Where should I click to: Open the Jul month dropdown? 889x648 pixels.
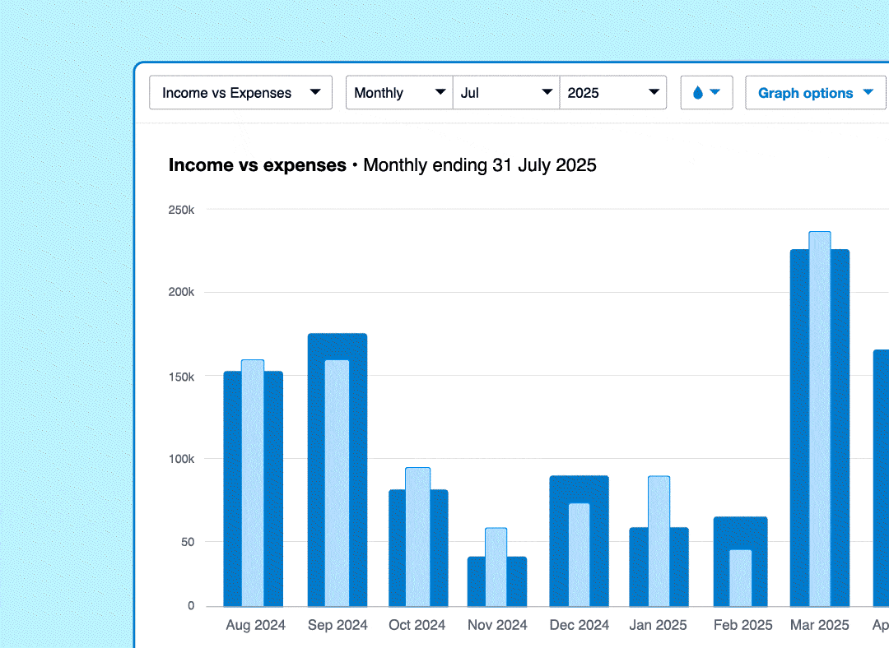click(x=506, y=93)
